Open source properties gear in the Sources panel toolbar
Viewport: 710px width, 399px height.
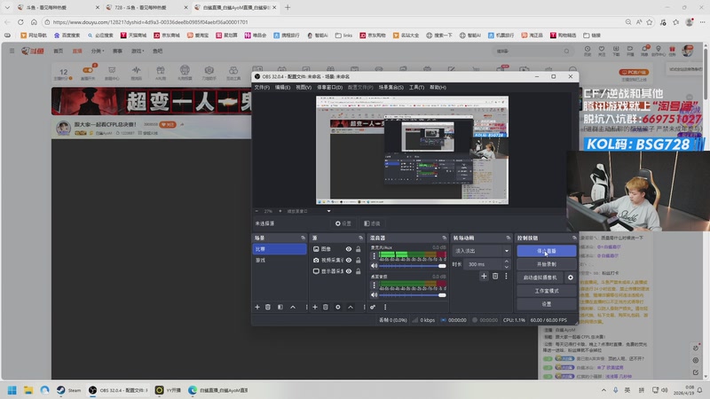pos(338,307)
